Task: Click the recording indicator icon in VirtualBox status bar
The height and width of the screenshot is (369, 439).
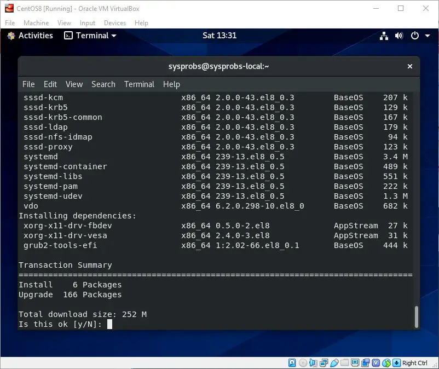Action: pos(365,363)
